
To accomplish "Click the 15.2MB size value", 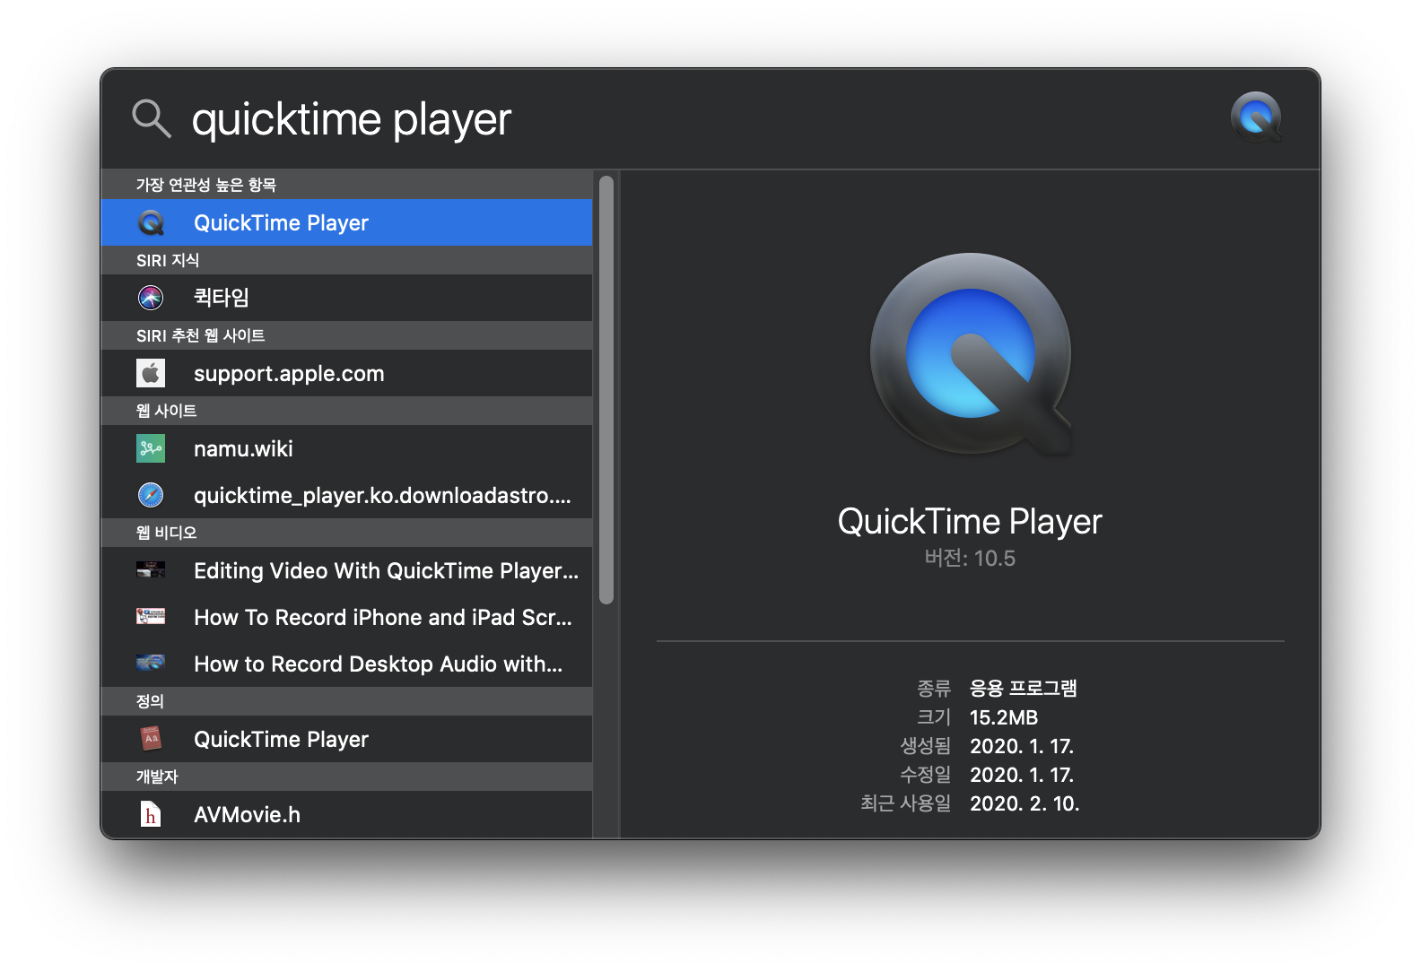I will 1004,717.
